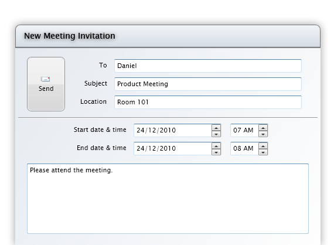Click into the Location field Room 101
This screenshot has width=334, height=245.
(208, 102)
